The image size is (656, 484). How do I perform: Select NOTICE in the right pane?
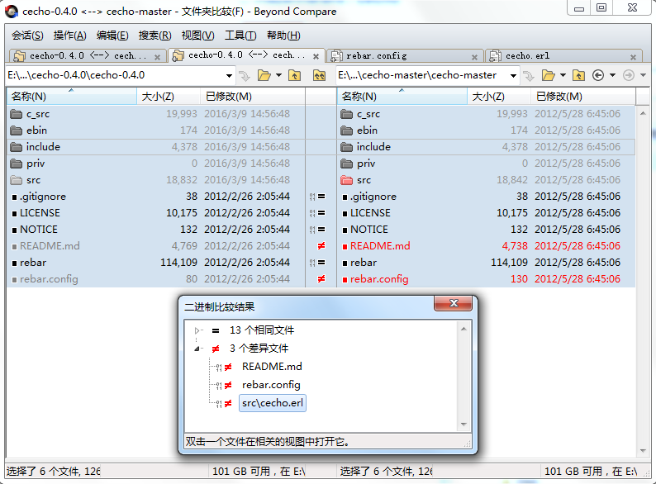[486, 230]
